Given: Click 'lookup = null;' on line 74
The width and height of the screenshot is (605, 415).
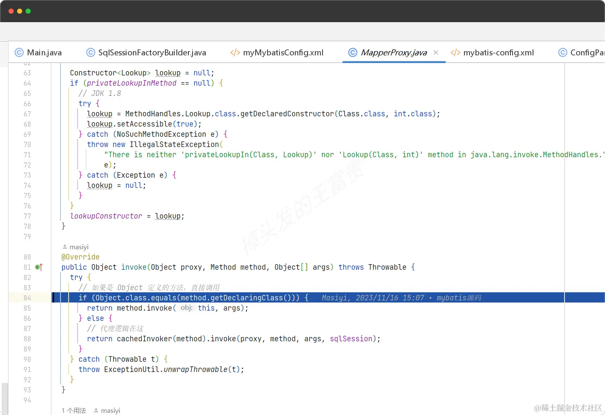Looking at the screenshot, I should point(117,185).
